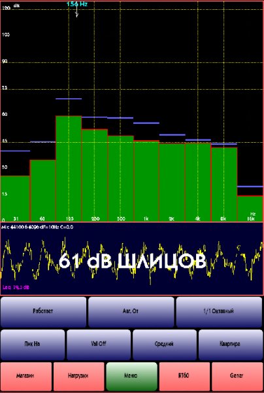Switch to the RT60 mode
The width and height of the screenshot is (264, 393).
[x=184, y=377]
